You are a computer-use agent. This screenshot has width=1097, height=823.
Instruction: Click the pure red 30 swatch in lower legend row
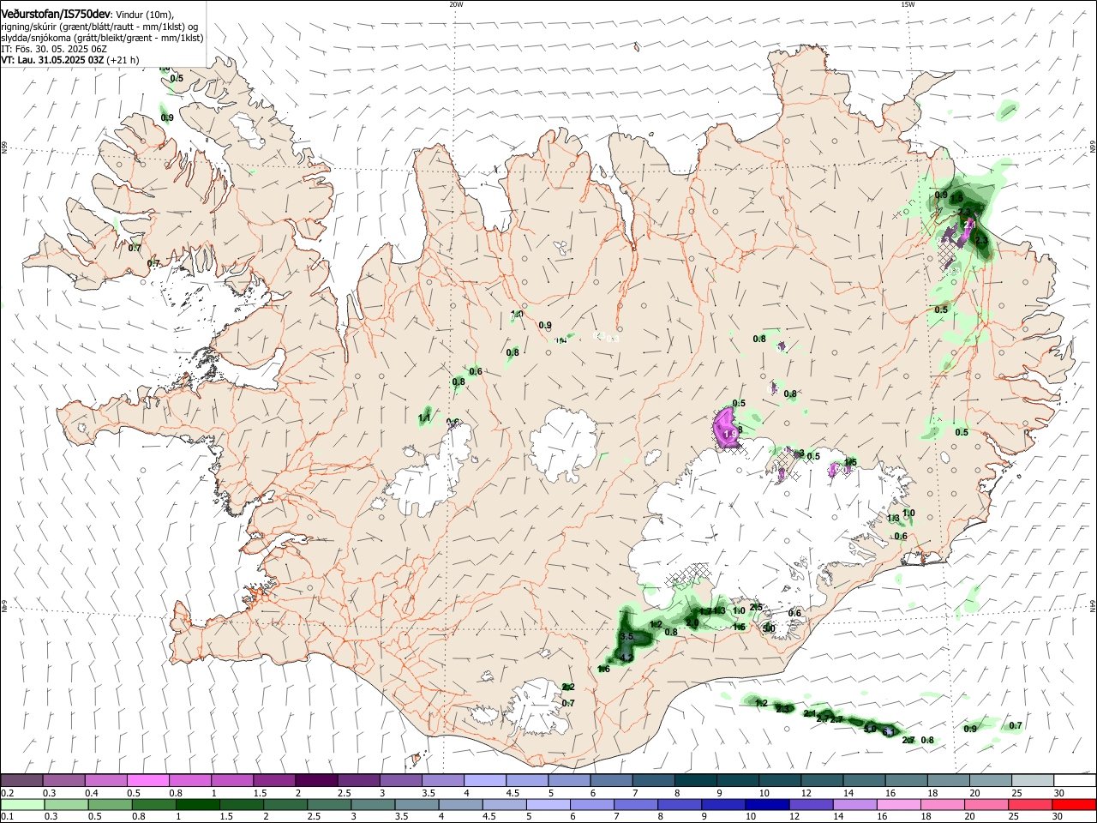(1074, 804)
